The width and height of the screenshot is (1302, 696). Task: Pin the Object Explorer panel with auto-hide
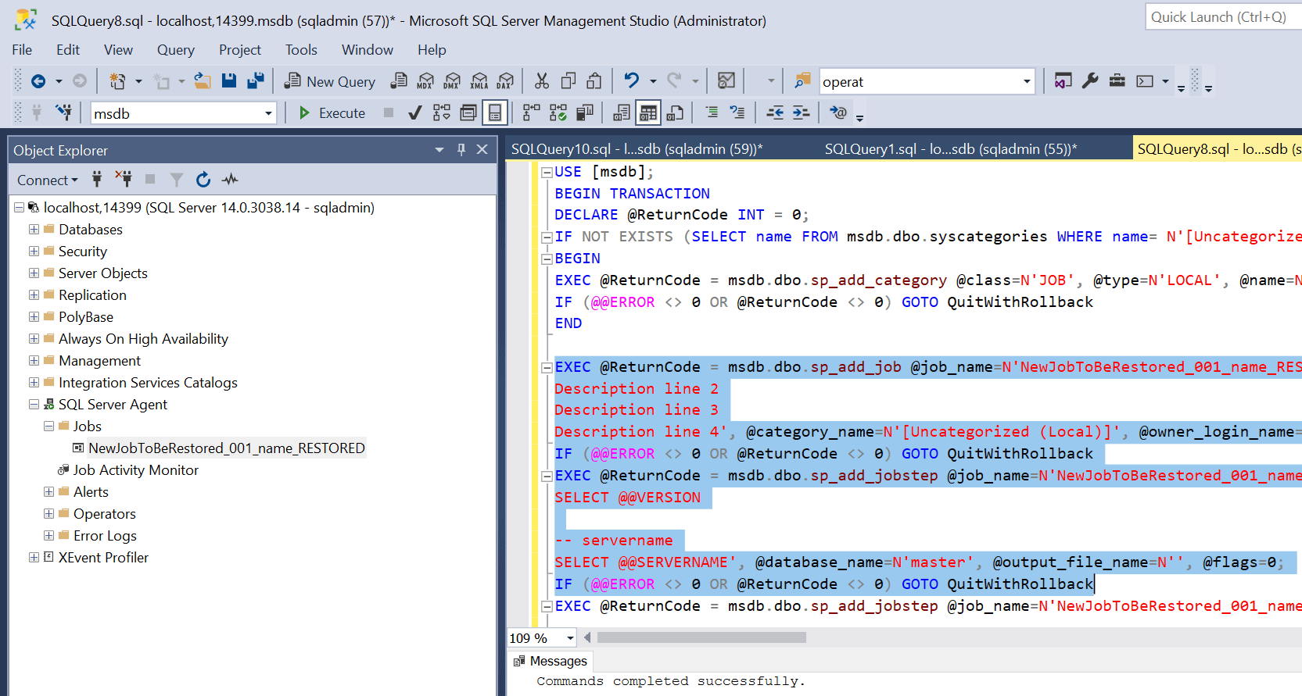(x=461, y=150)
